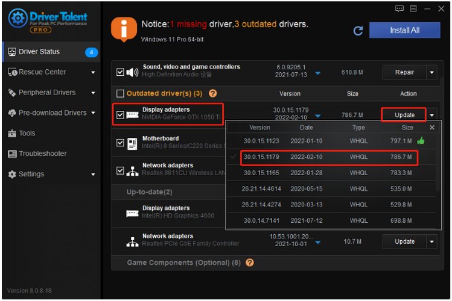Open version dropdown for High Definition Audio
The image size is (452, 301).
point(317,73)
